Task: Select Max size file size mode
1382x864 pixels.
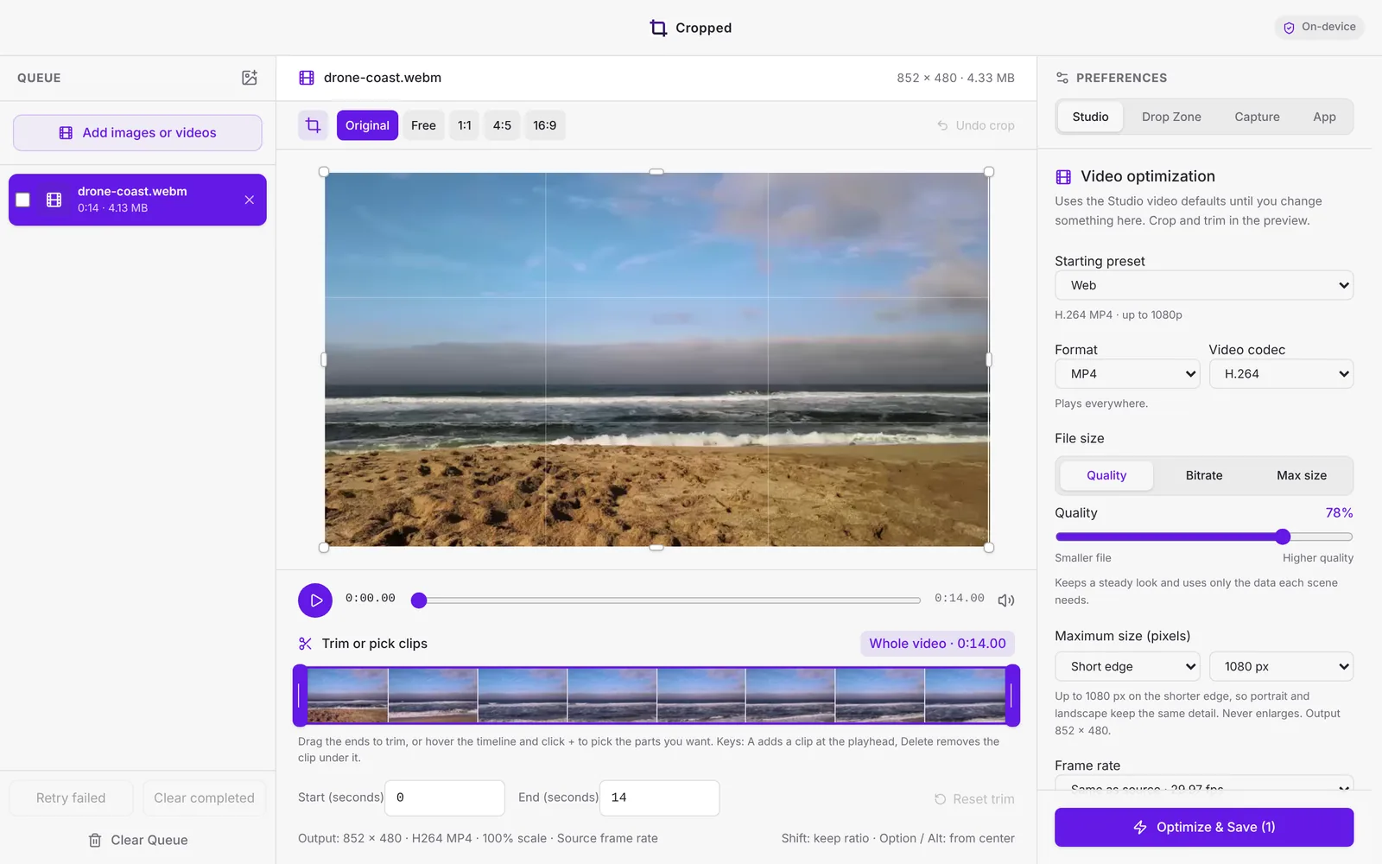Action: 1302,475
